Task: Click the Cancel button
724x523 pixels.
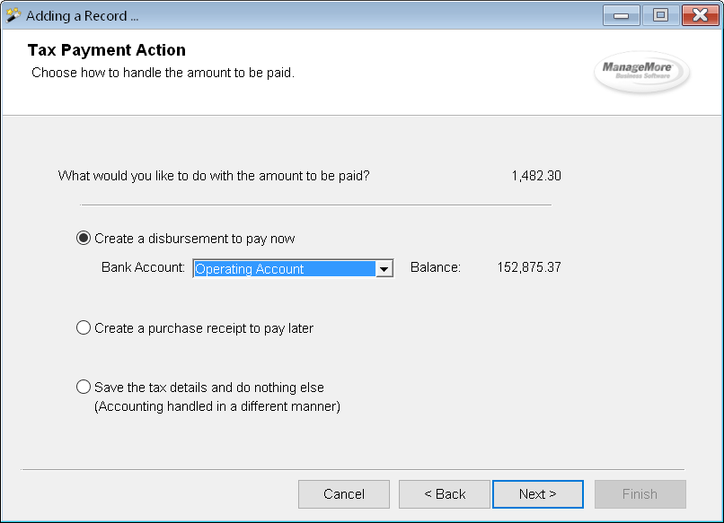Action: pyautogui.click(x=343, y=493)
